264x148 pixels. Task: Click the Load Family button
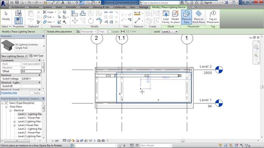166,17
